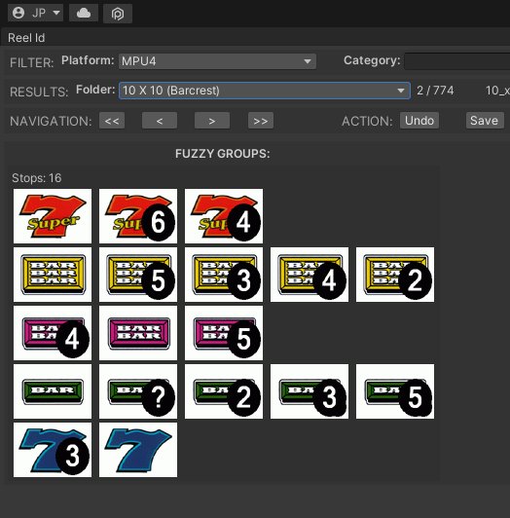This screenshot has width=510, height=518.
Task: Click the 2 / 774 result counter
Action: (435, 91)
